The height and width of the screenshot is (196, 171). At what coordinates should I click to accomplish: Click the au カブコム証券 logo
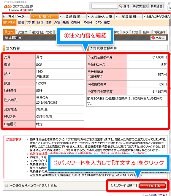click(x=18, y=7)
